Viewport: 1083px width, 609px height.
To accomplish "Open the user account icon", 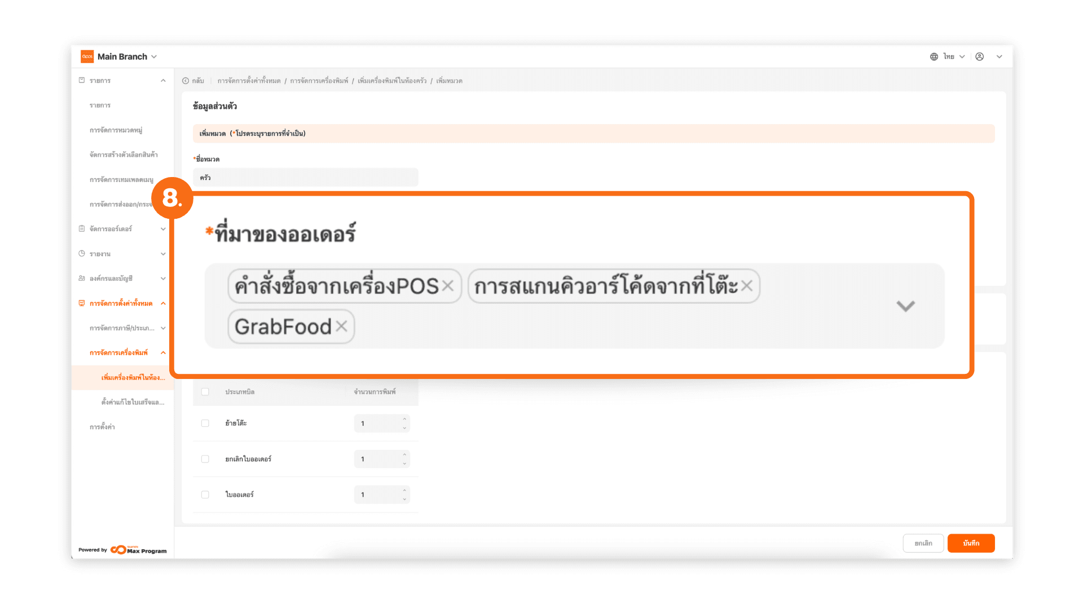I will tap(980, 56).
